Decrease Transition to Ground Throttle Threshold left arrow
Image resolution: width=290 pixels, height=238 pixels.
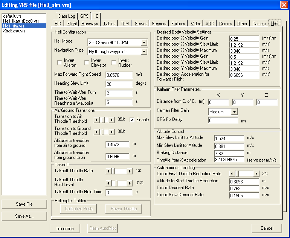[x=96, y=132]
